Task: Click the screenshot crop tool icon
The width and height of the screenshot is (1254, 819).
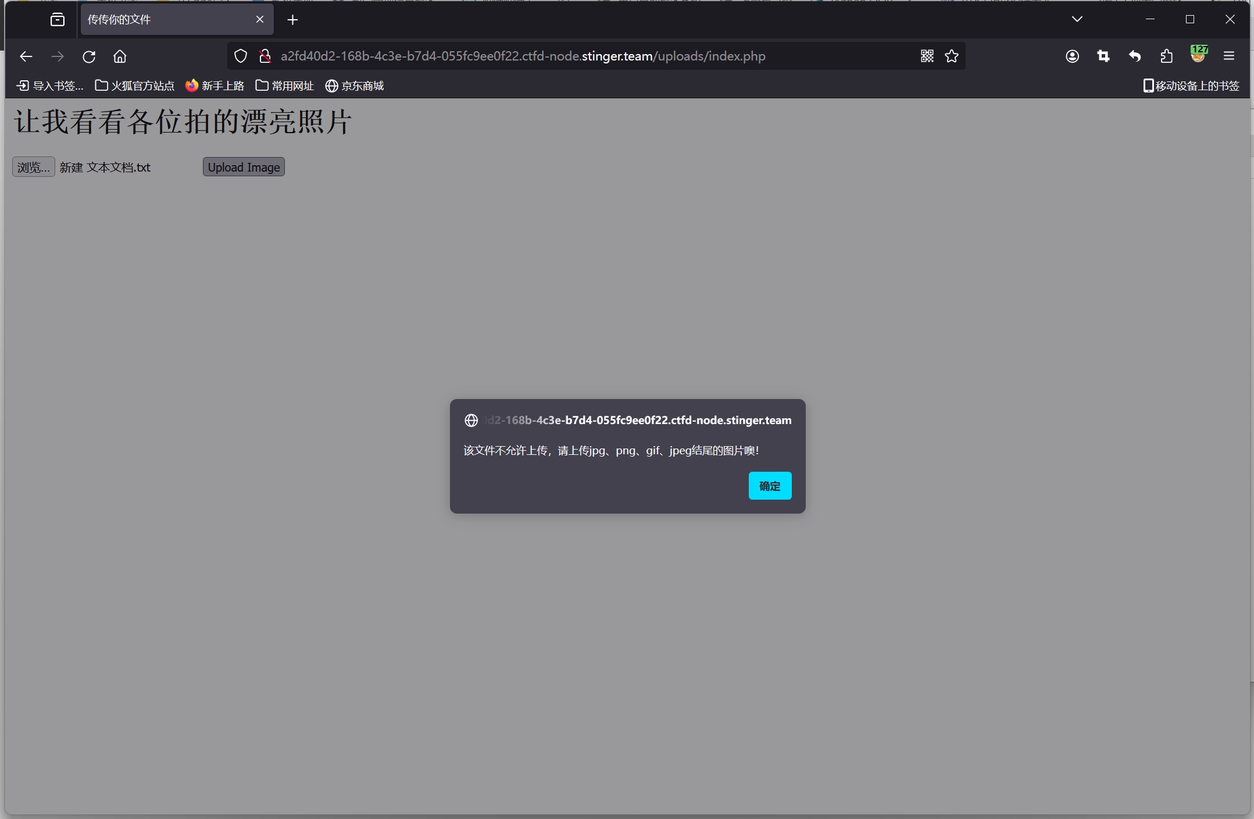Action: [x=1103, y=56]
